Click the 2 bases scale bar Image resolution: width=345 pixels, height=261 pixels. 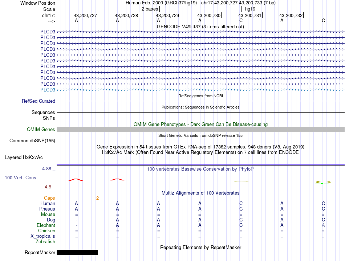click(201, 9)
